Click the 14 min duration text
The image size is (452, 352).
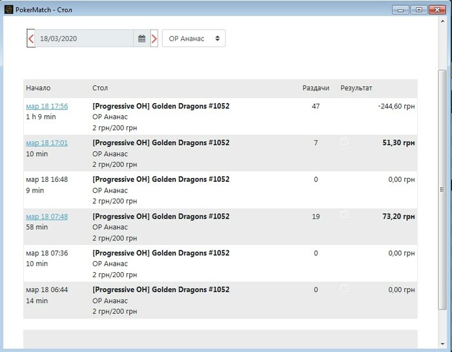[37, 301]
